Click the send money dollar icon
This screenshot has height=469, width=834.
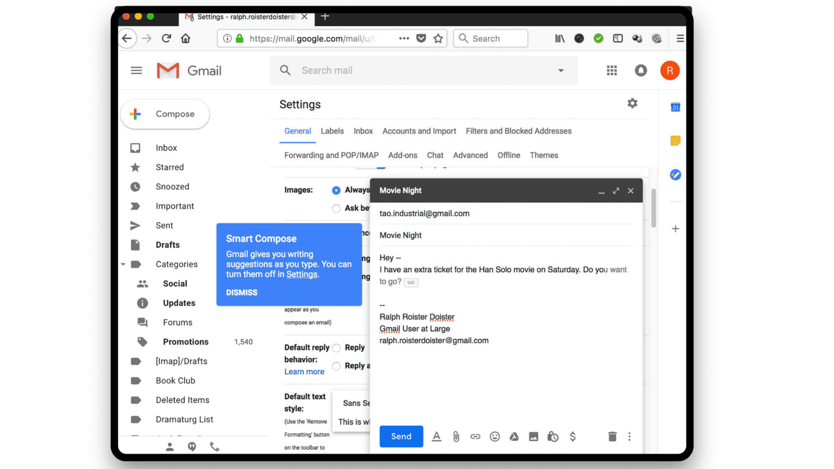coord(572,437)
